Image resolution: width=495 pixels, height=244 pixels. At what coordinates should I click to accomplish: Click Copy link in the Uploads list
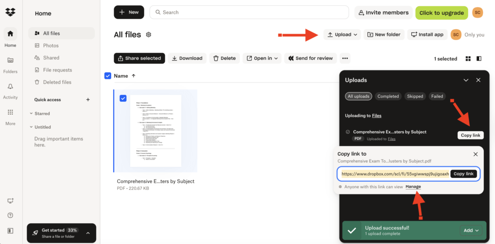(470, 136)
